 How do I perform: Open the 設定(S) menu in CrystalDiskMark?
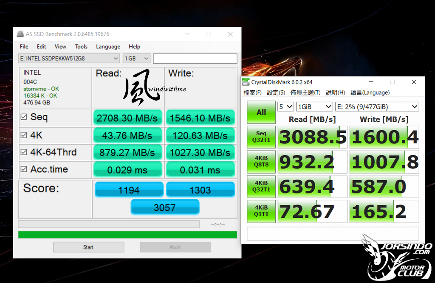coord(276,92)
